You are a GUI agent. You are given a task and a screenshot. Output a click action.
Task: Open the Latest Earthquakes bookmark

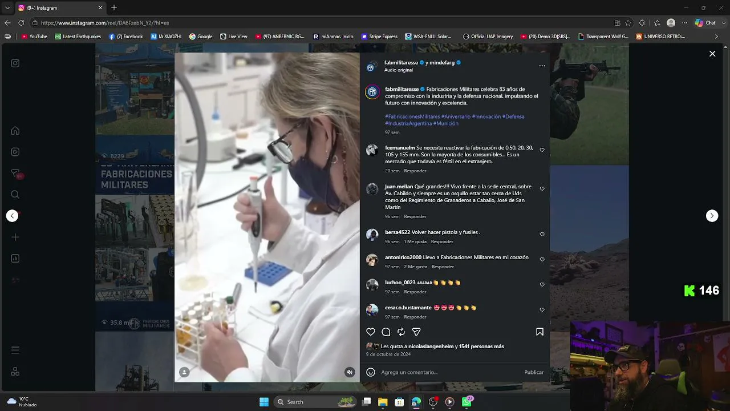[78, 37]
